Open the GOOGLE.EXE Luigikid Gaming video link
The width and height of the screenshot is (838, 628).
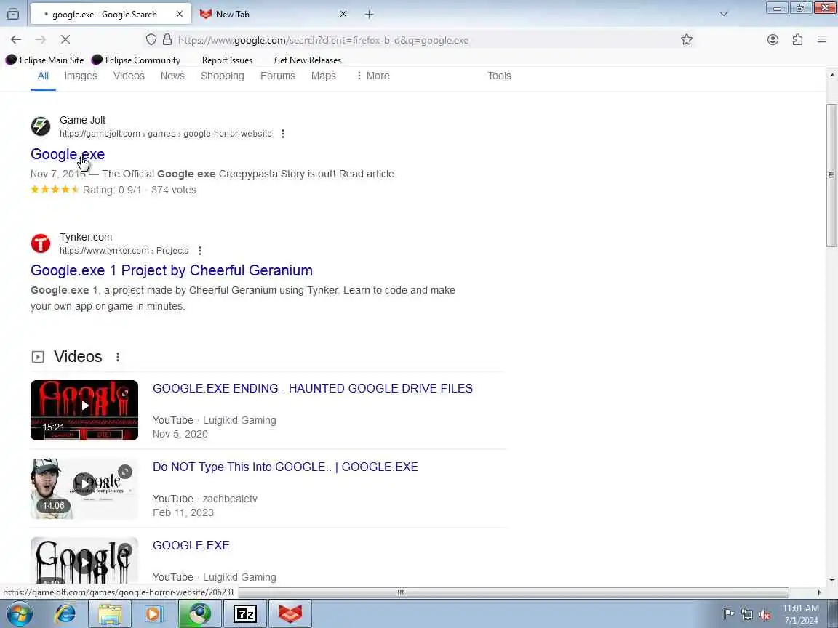point(191,545)
